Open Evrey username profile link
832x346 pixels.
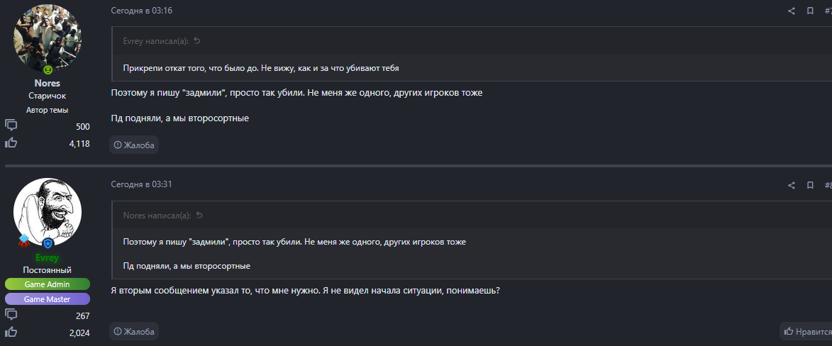pyautogui.click(x=48, y=257)
